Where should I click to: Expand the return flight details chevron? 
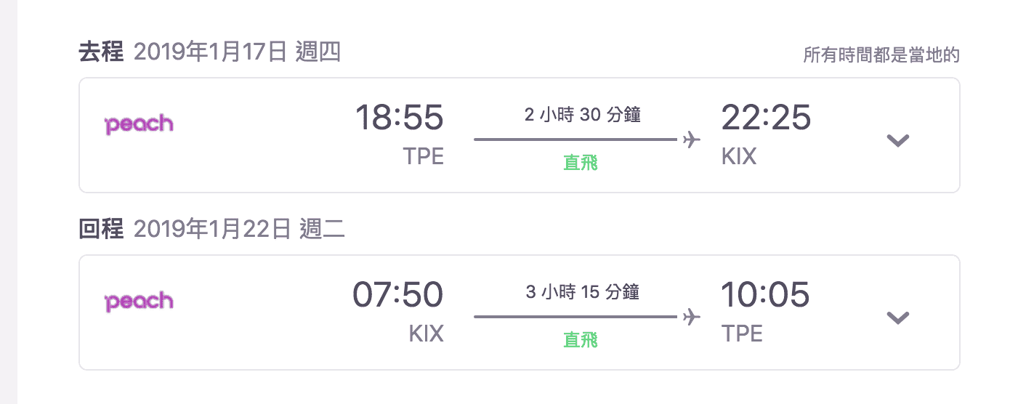point(898,318)
